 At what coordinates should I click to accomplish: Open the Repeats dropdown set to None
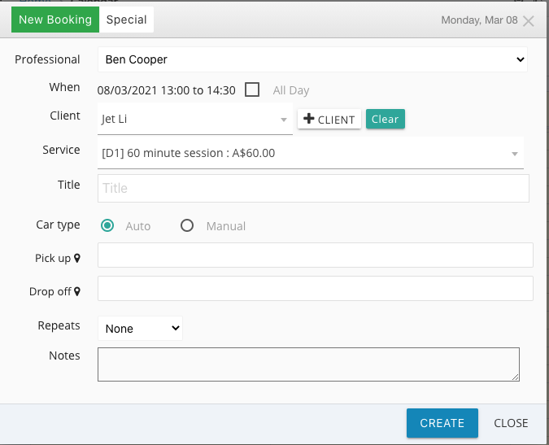[140, 329]
